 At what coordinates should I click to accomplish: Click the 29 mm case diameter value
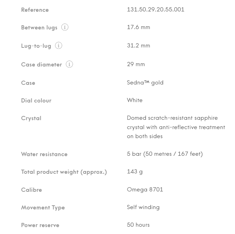[x=136, y=64]
